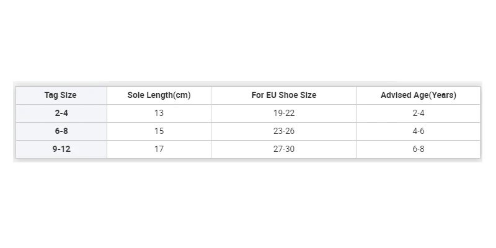Select the 6-8 tag size cell

point(60,131)
